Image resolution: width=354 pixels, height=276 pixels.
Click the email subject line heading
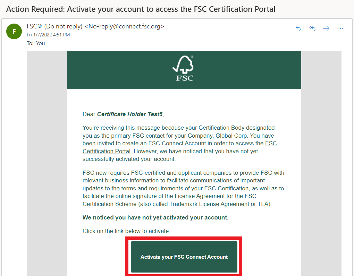(141, 9)
